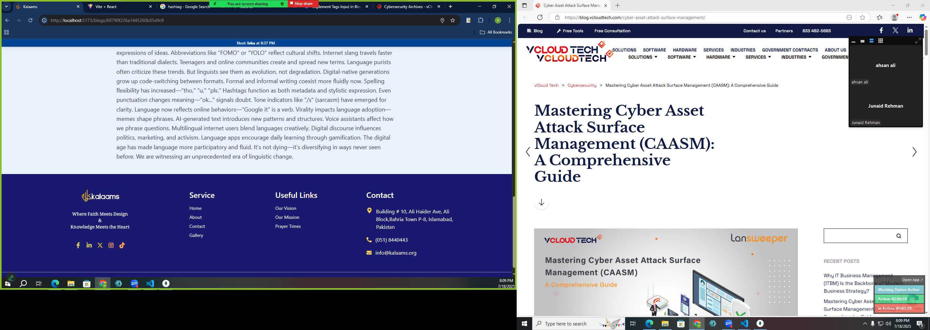The width and height of the screenshot is (930, 330).
Task: Click Windows taskbar search box
Action: tap(578, 324)
